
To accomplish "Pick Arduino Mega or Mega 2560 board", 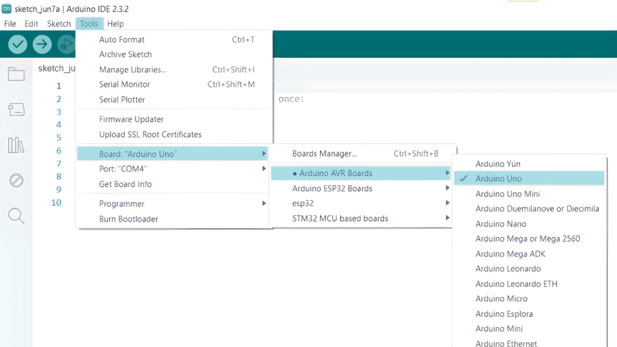I will [x=527, y=239].
